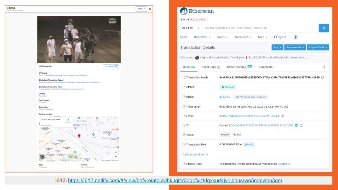Click the Directions icon on the map

point(68,120)
